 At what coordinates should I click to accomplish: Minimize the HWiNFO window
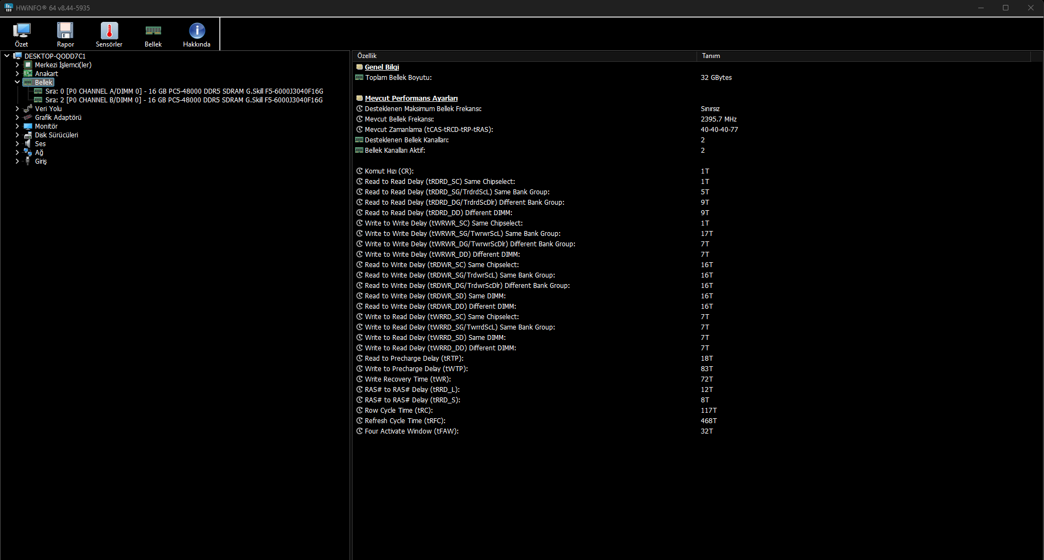point(981,8)
